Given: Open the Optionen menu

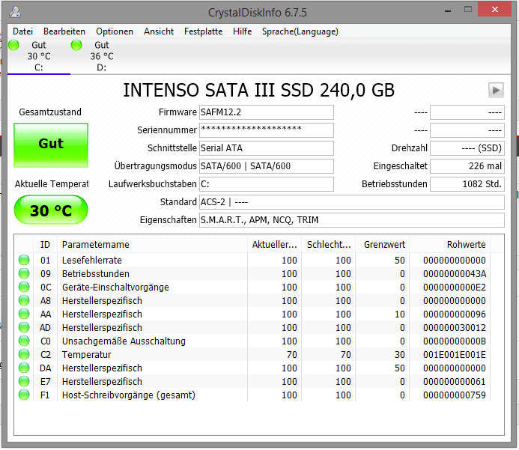Looking at the screenshot, I should [x=115, y=31].
